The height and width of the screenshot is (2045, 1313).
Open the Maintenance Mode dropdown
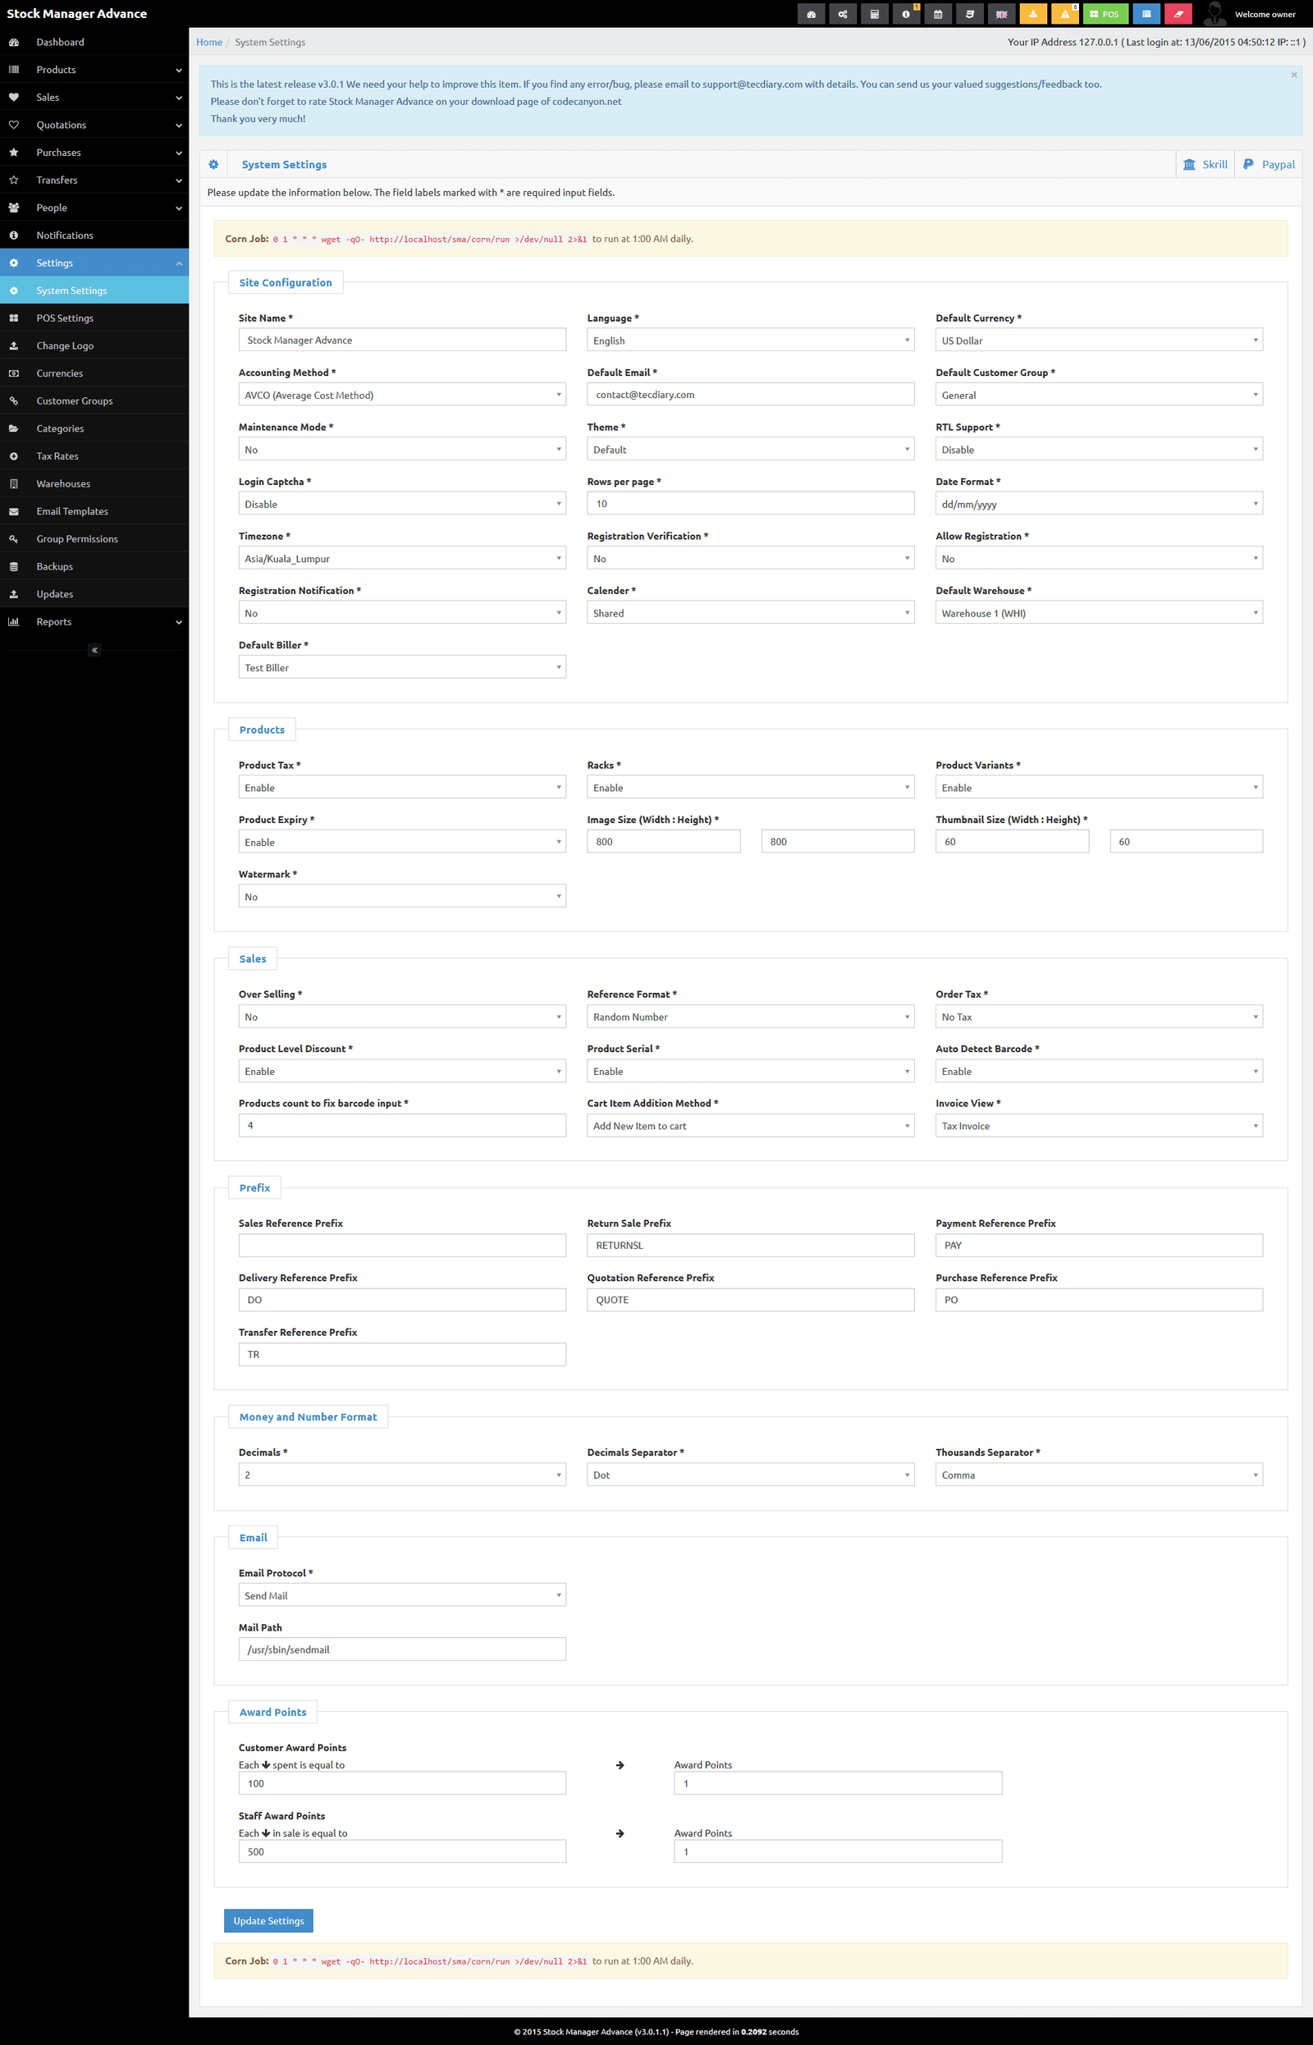[401, 449]
